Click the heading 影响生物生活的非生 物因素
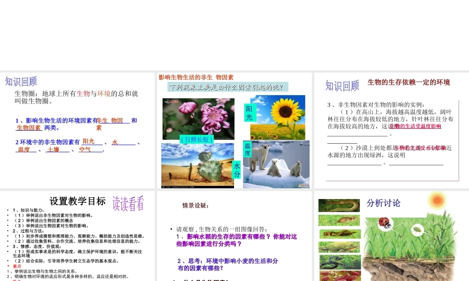 196,77
